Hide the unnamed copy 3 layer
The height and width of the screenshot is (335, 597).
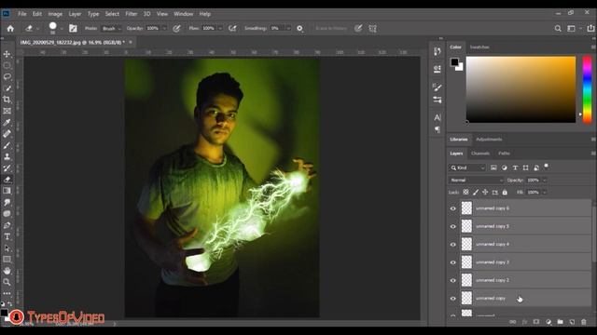[x=452, y=262]
